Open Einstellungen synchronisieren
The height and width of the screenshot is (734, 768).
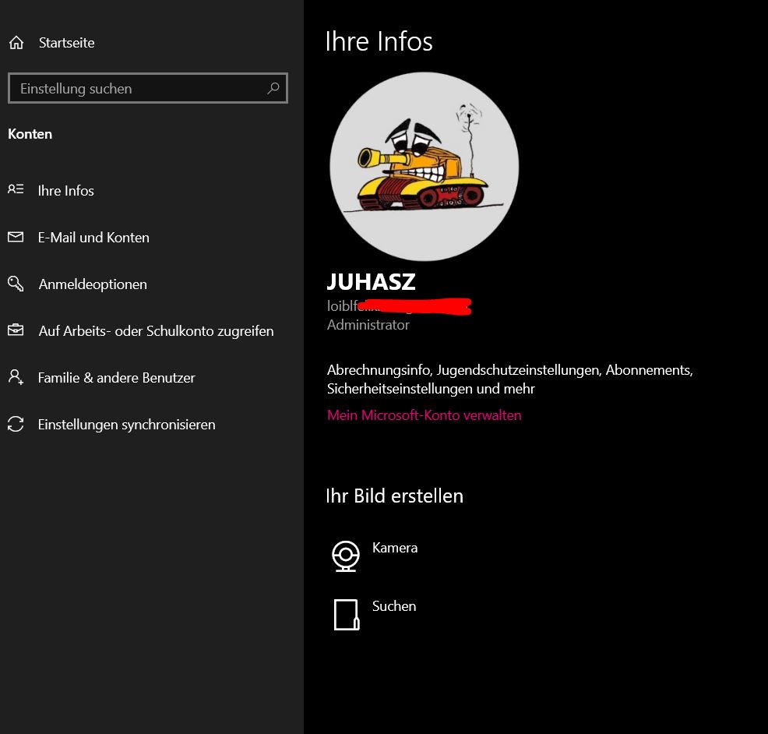[126, 425]
